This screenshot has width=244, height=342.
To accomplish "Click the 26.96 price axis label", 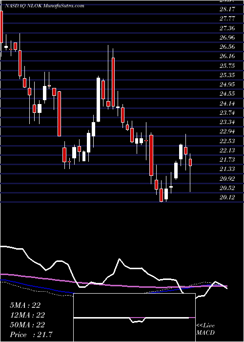I will tap(227, 38).
